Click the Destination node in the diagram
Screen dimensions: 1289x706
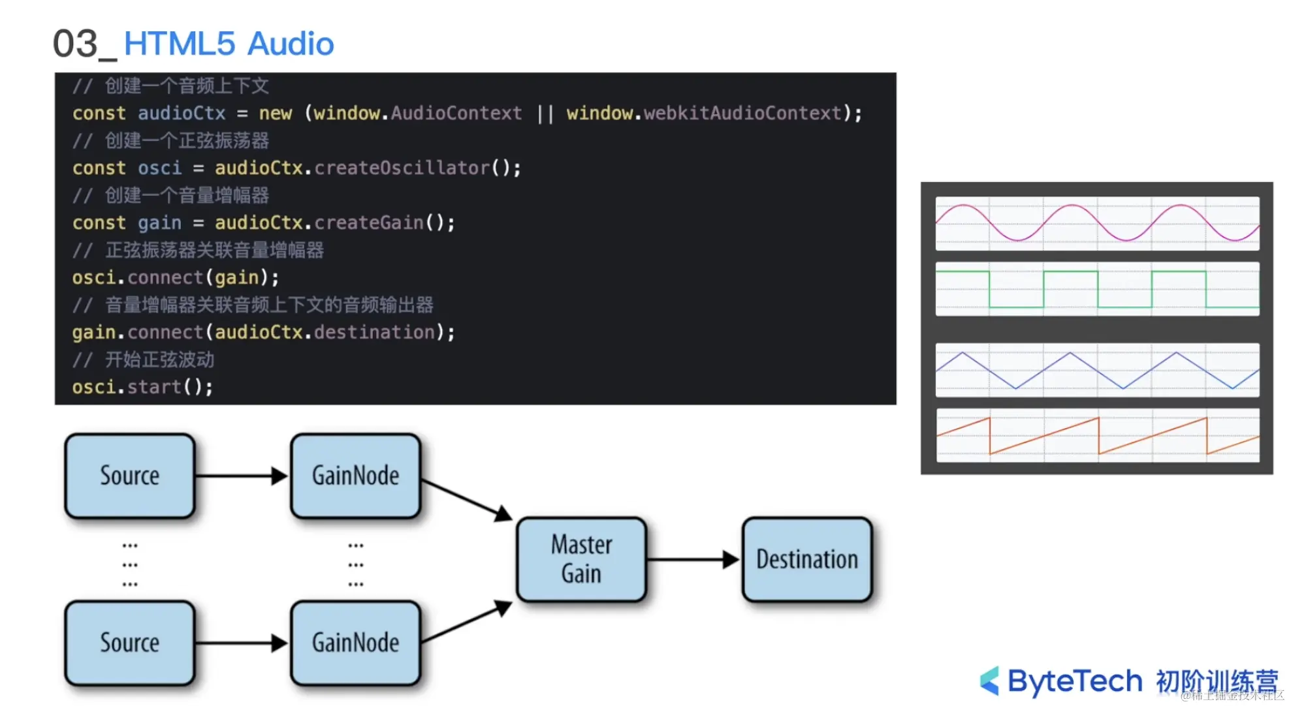(x=806, y=559)
